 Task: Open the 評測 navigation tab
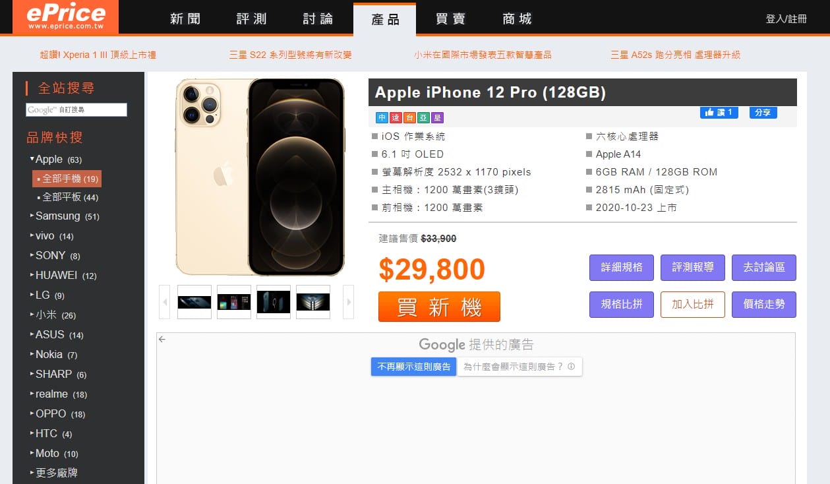pos(251,18)
